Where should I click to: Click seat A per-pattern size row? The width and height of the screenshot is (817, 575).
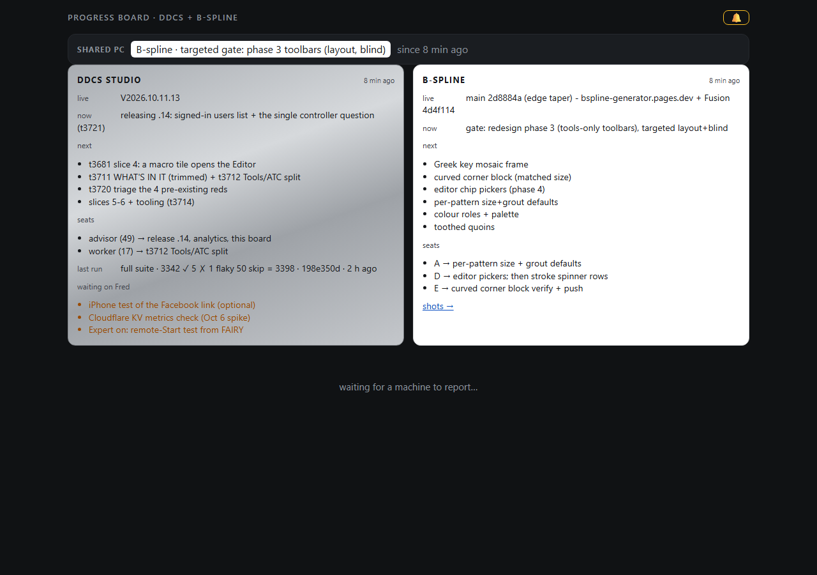pos(507,263)
